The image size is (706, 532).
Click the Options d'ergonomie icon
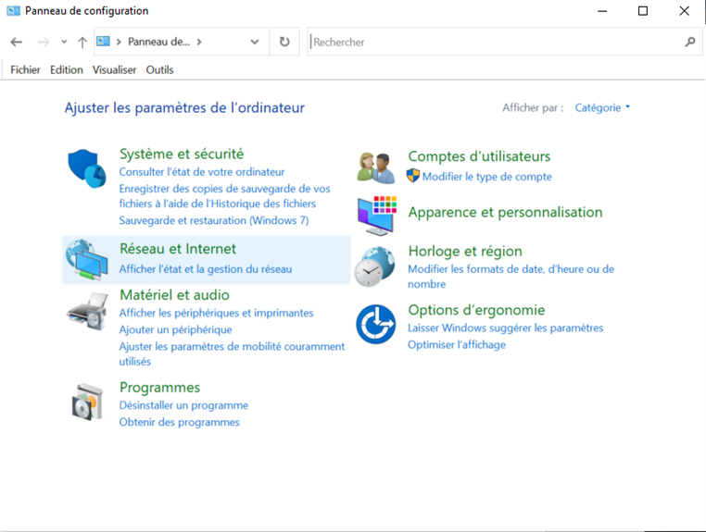tap(375, 324)
